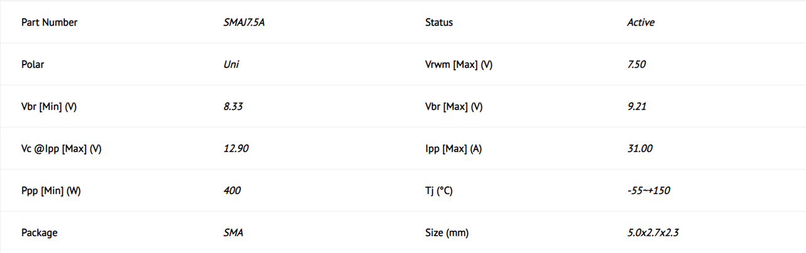
Task: Click the Polar label
Action: pyautogui.click(x=33, y=64)
